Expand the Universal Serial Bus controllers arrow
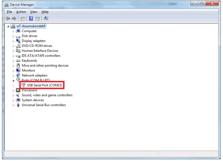This screenshot has width=223, height=161. coord(13,105)
